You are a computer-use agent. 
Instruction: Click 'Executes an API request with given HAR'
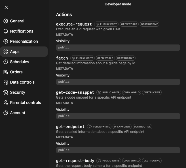click(x=88, y=29)
